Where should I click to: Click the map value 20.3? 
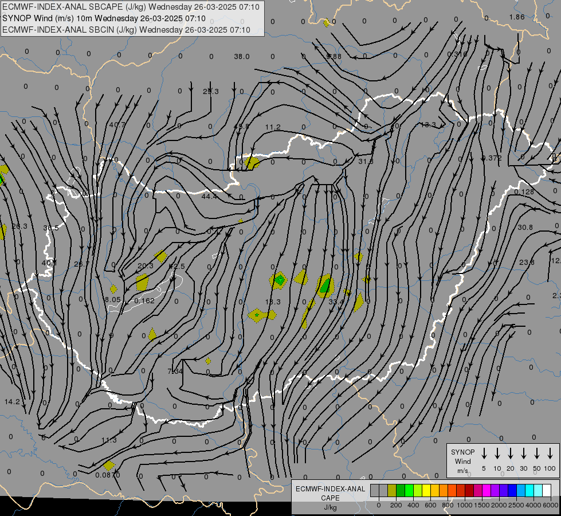[145, 265]
